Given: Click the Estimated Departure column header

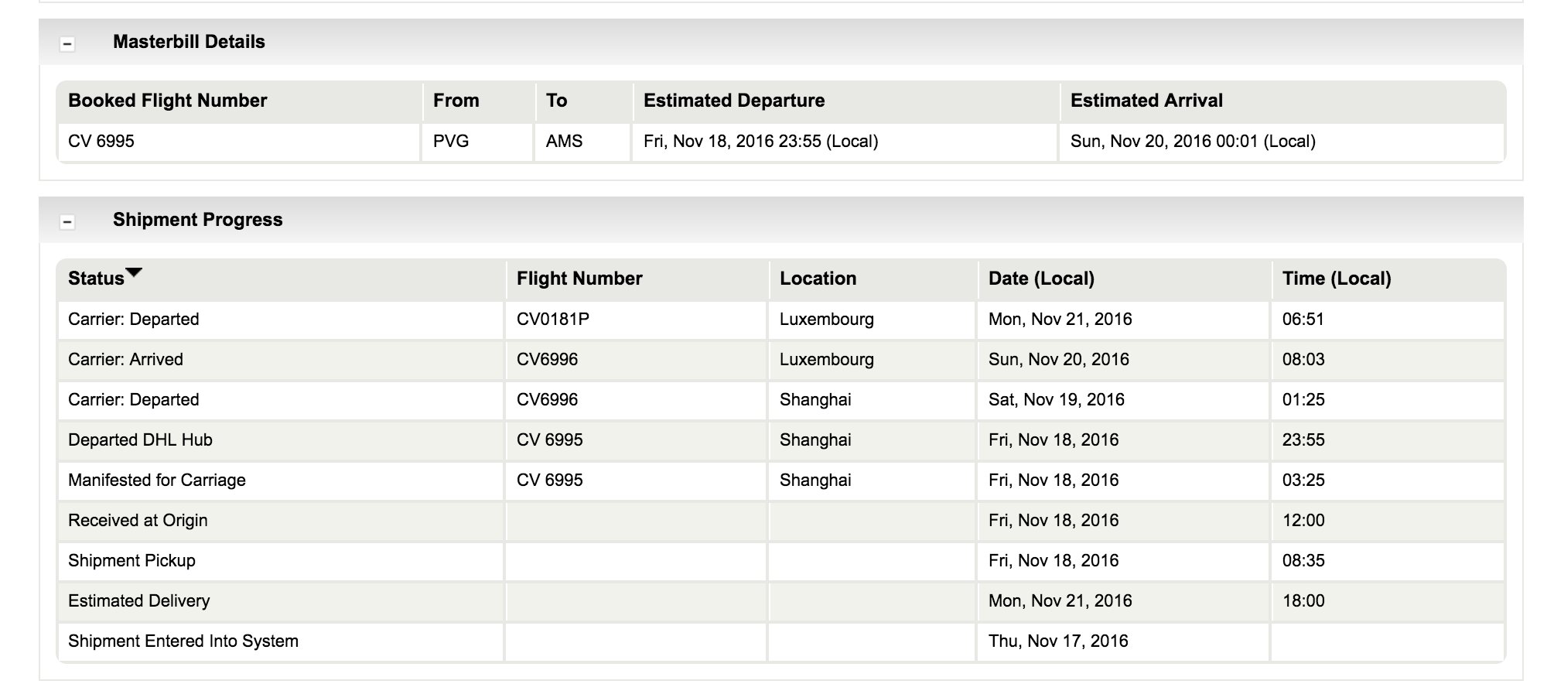Looking at the screenshot, I should [734, 101].
